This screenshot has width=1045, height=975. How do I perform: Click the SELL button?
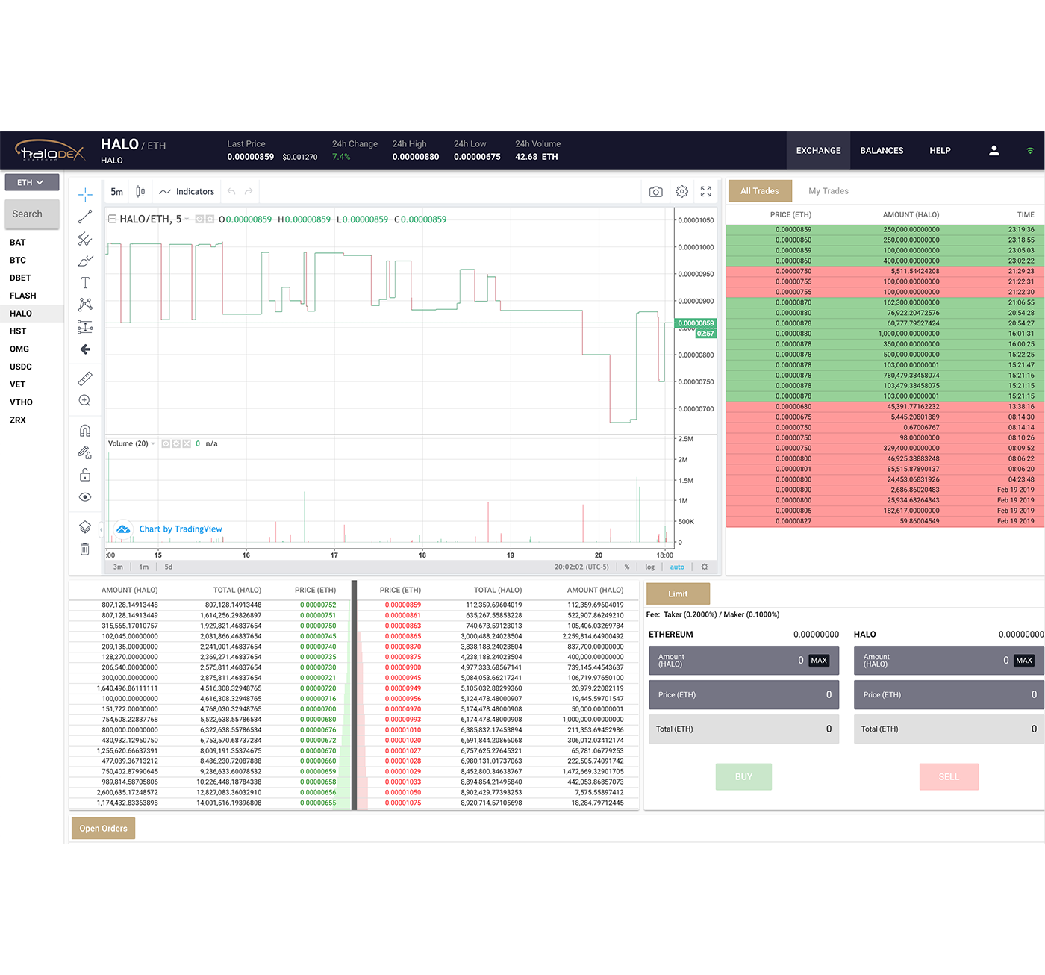pyautogui.click(x=949, y=776)
